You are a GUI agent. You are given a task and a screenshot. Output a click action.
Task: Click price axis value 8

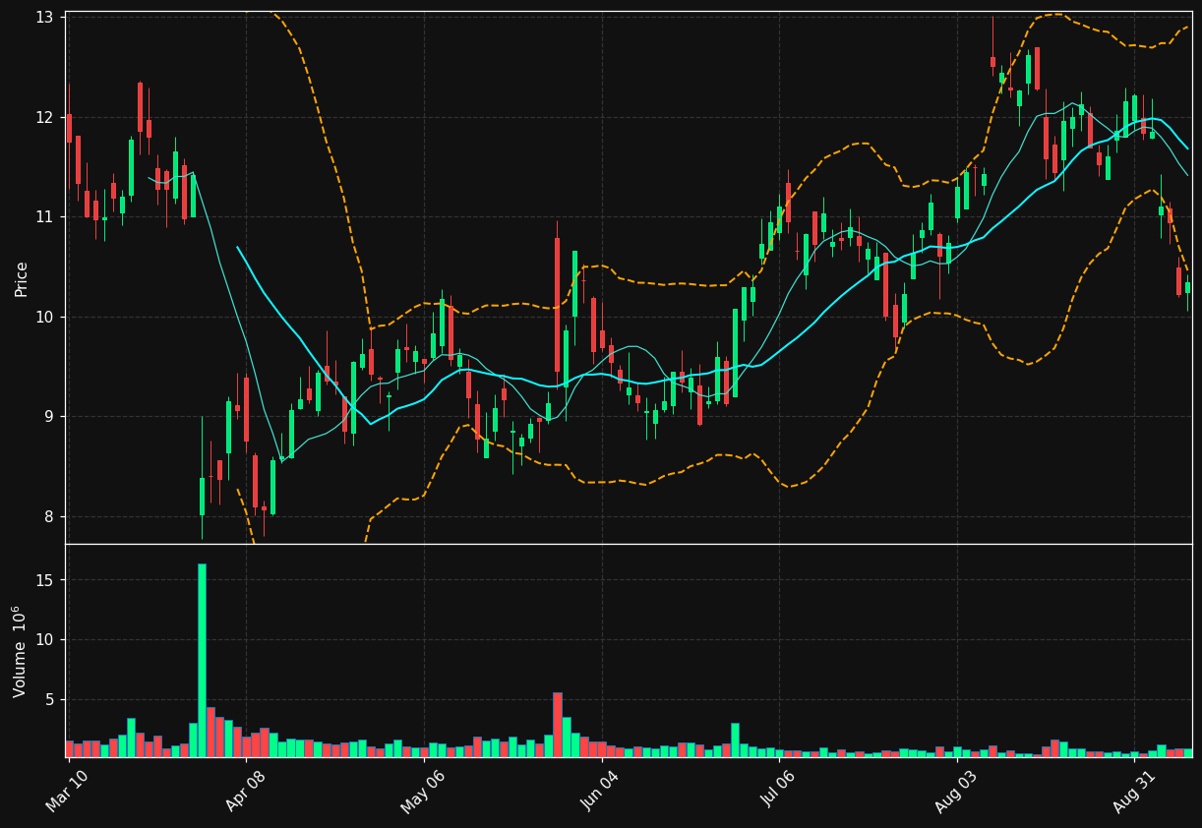50,517
